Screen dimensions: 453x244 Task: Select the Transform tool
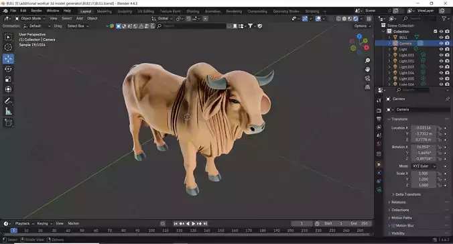click(x=8, y=89)
